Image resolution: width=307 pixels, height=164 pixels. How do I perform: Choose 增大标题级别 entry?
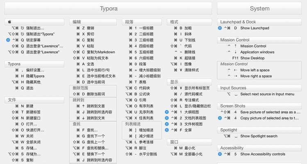pyautogui.click(x=145, y=70)
